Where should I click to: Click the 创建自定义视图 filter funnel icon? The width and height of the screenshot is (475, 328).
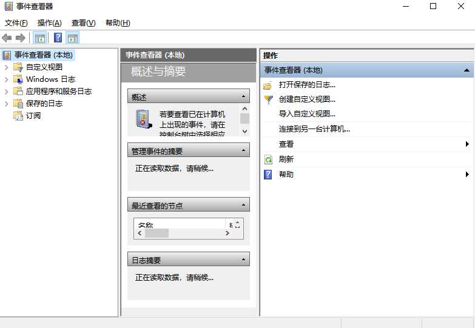point(268,99)
